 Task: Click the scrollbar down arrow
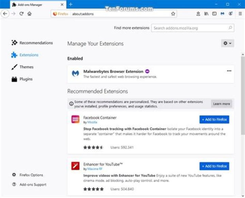point(243,196)
